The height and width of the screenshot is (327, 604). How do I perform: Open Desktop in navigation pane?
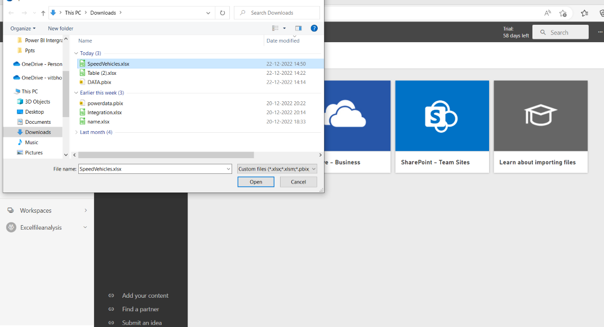click(30, 111)
